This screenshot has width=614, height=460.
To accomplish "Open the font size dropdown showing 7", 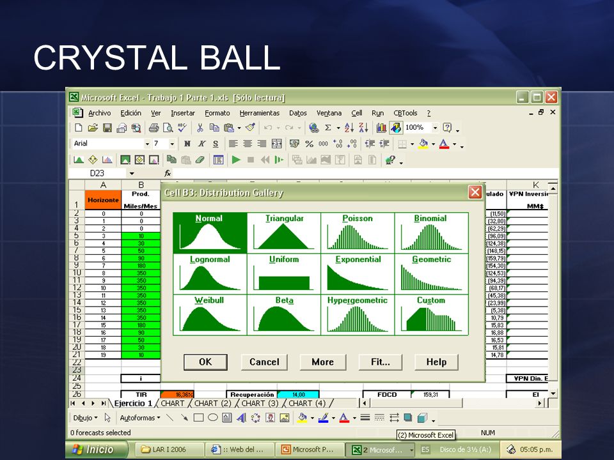I will pyautogui.click(x=172, y=144).
